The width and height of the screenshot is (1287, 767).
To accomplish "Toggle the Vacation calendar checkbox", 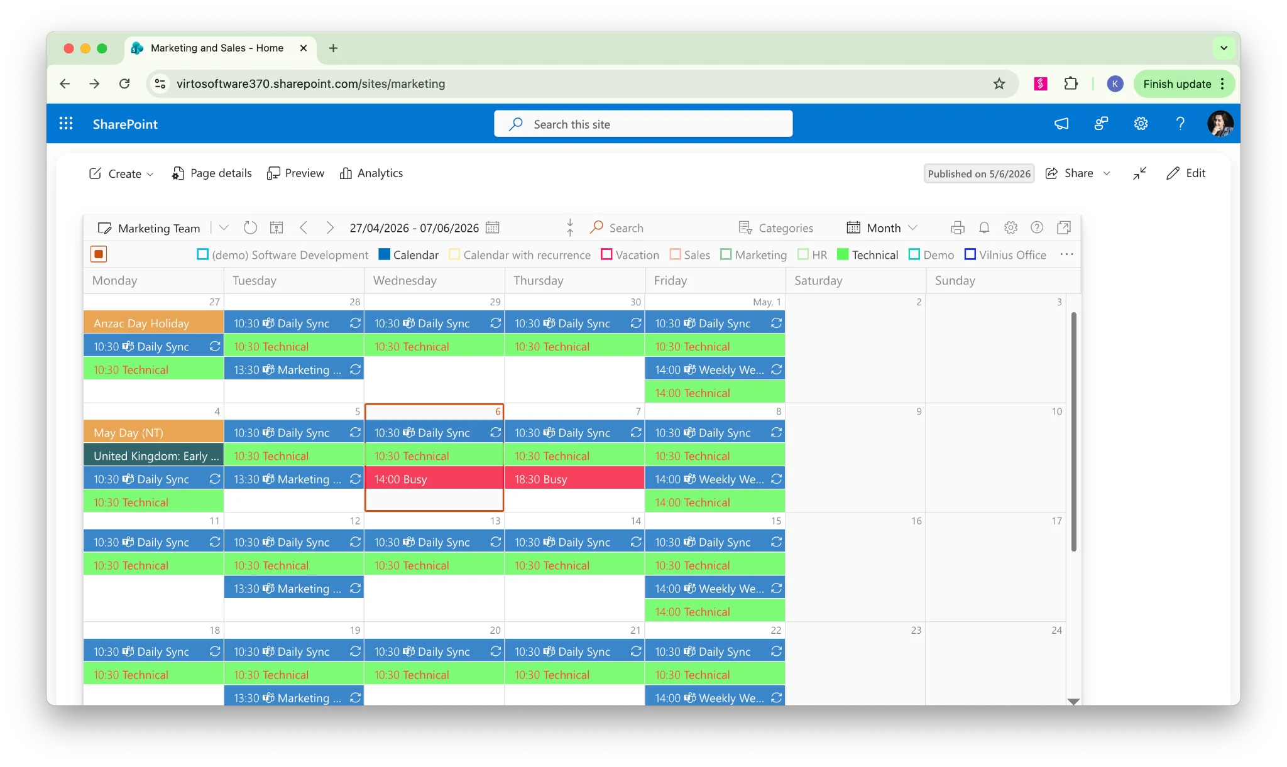I will pyautogui.click(x=606, y=254).
